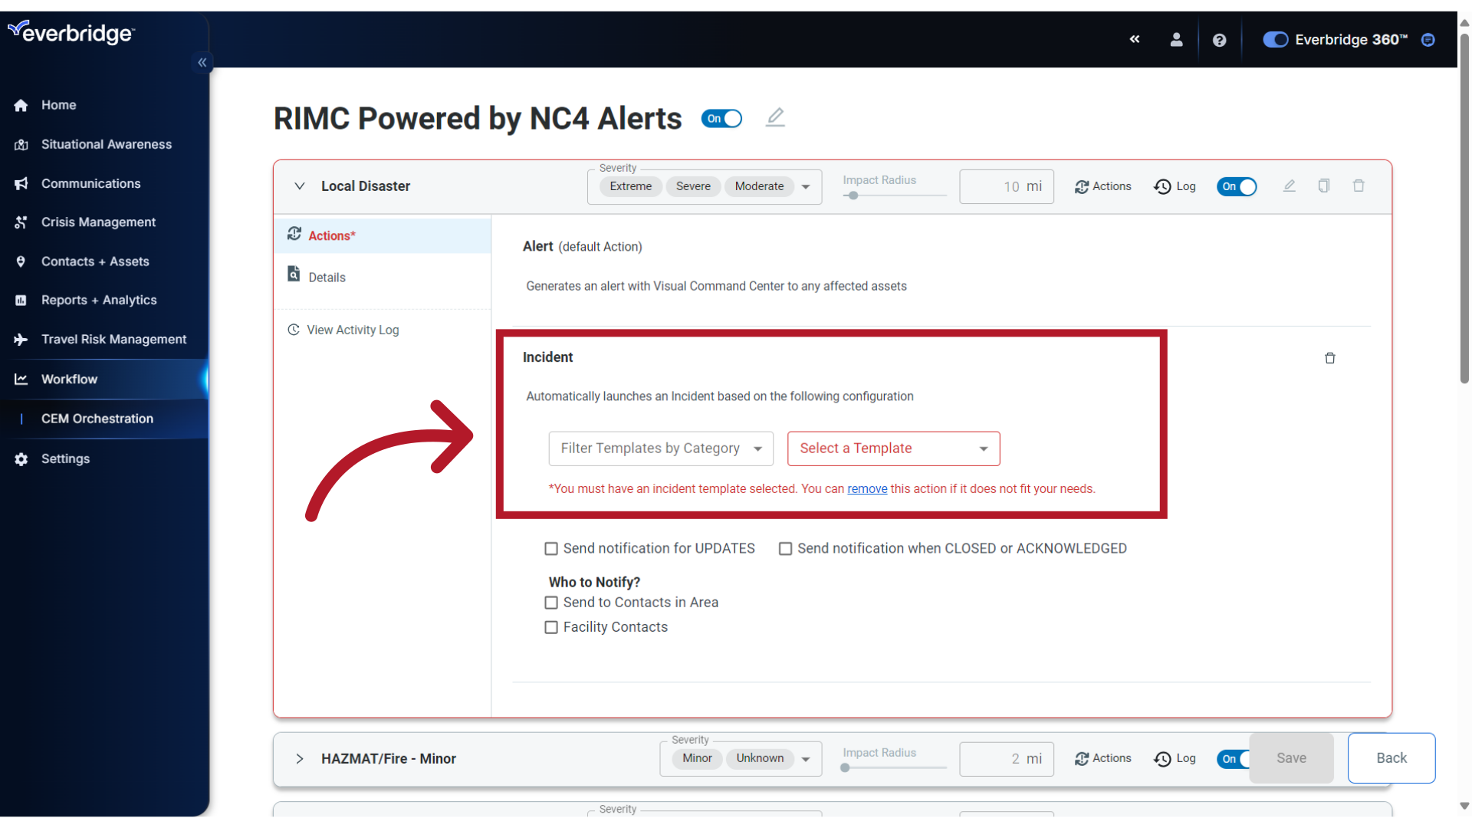The image size is (1472, 828).
Task: Click the remove link for Incident action
Action: (x=866, y=488)
